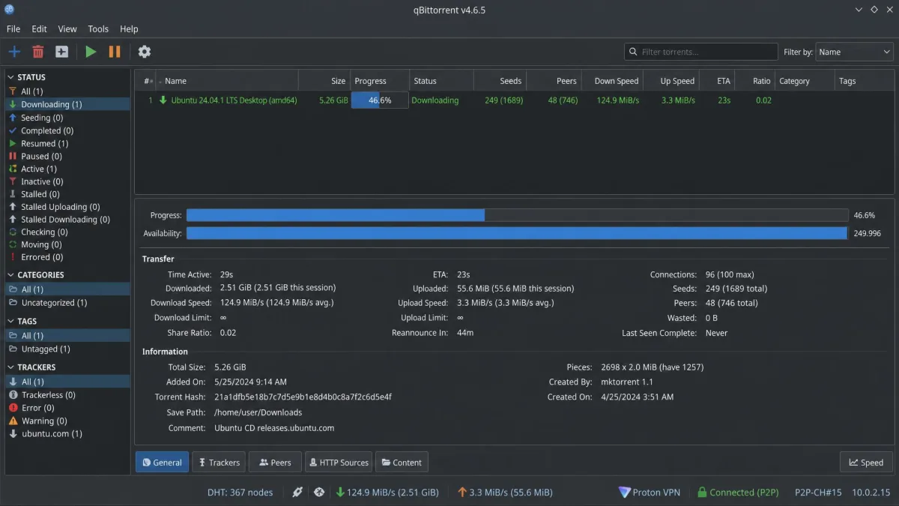Click the DHT: 367 nodes status
Viewport: 899px width, 506px height.
[x=240, y=493]
